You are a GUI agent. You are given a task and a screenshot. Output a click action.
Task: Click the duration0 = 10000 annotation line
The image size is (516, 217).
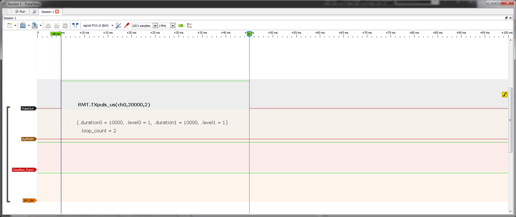click(152, 122)
